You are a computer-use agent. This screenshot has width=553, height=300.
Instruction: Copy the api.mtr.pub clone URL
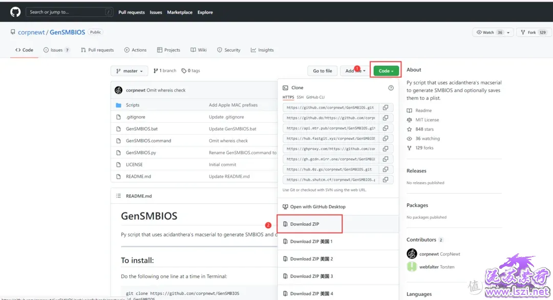pyautogui.click(x=386, y=128)
